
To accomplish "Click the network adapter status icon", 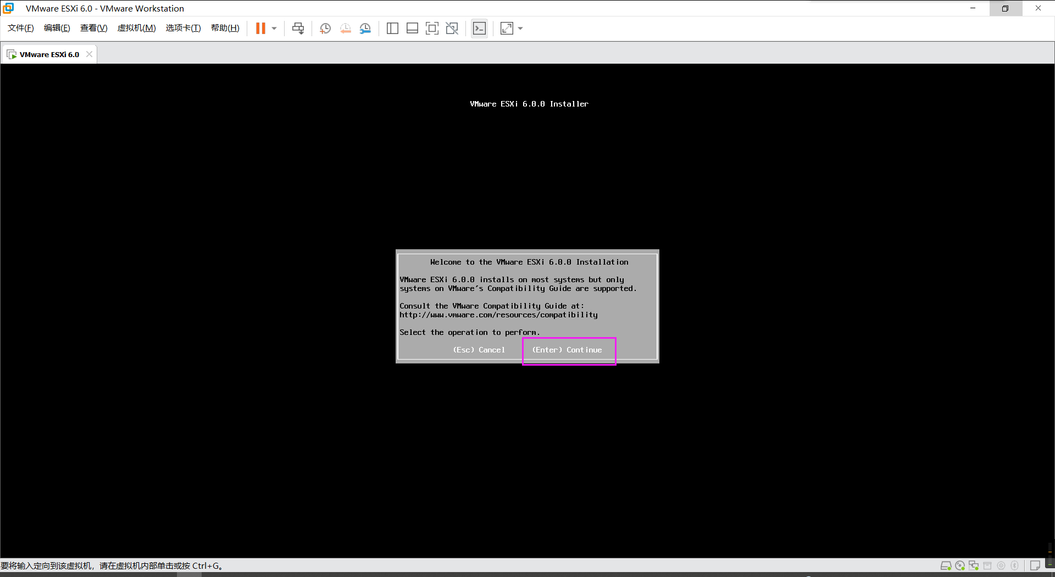I will coord(974,565).
